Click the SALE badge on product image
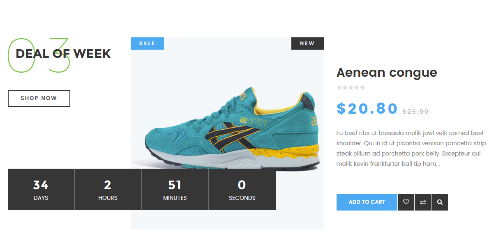Viewport: 496px width, 229px height. click(148, 44)
